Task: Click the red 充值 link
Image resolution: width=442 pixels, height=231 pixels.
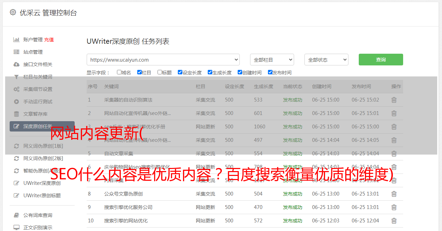Action: (x=49, y=40)
